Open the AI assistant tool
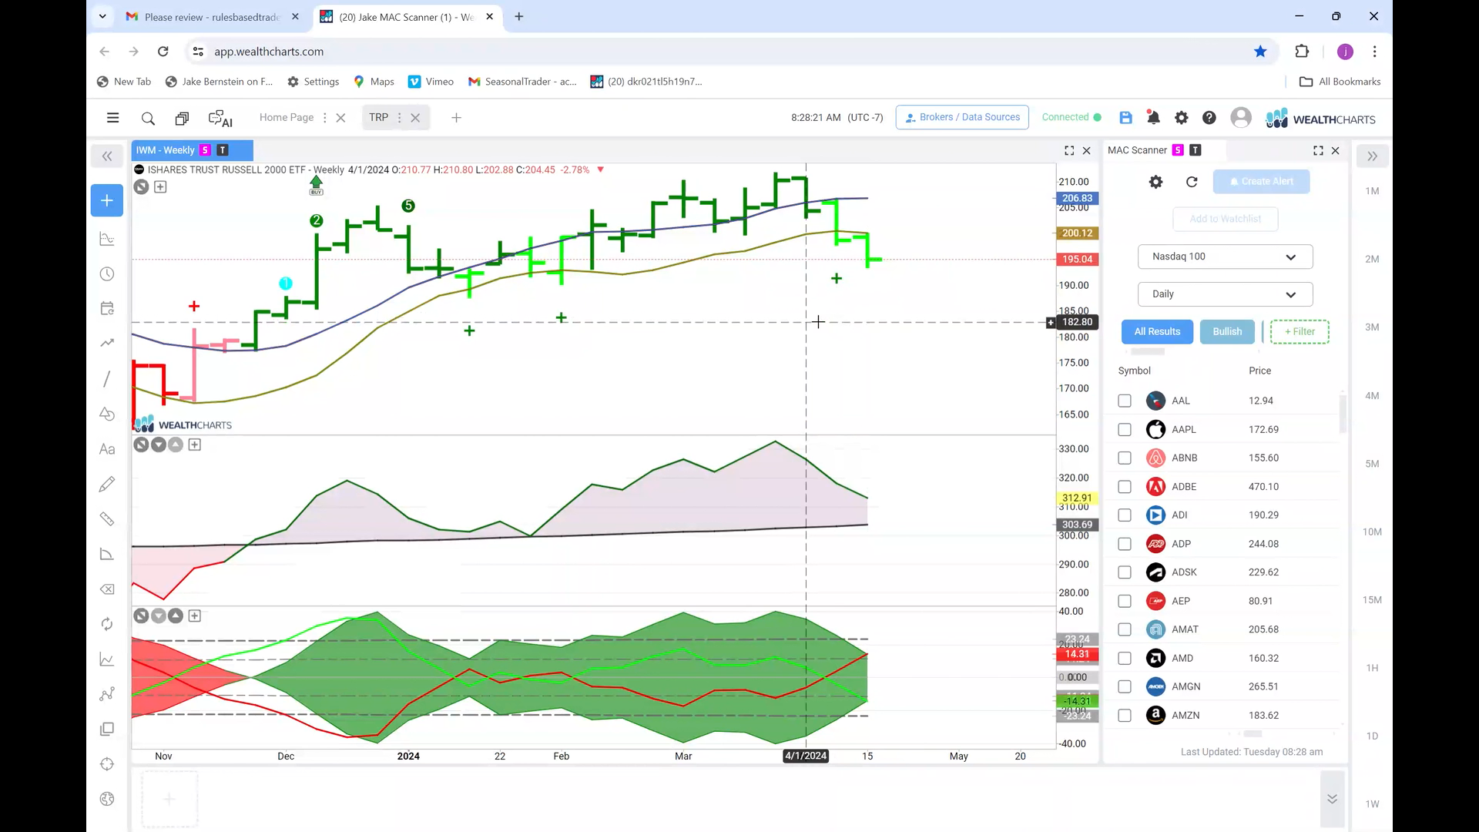Screen dimensions: 1479x832 point(220,118)
